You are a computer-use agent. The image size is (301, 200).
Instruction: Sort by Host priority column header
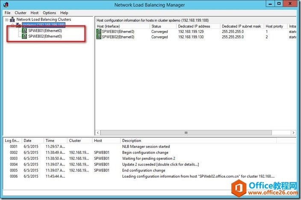click(x=275, y=26)
